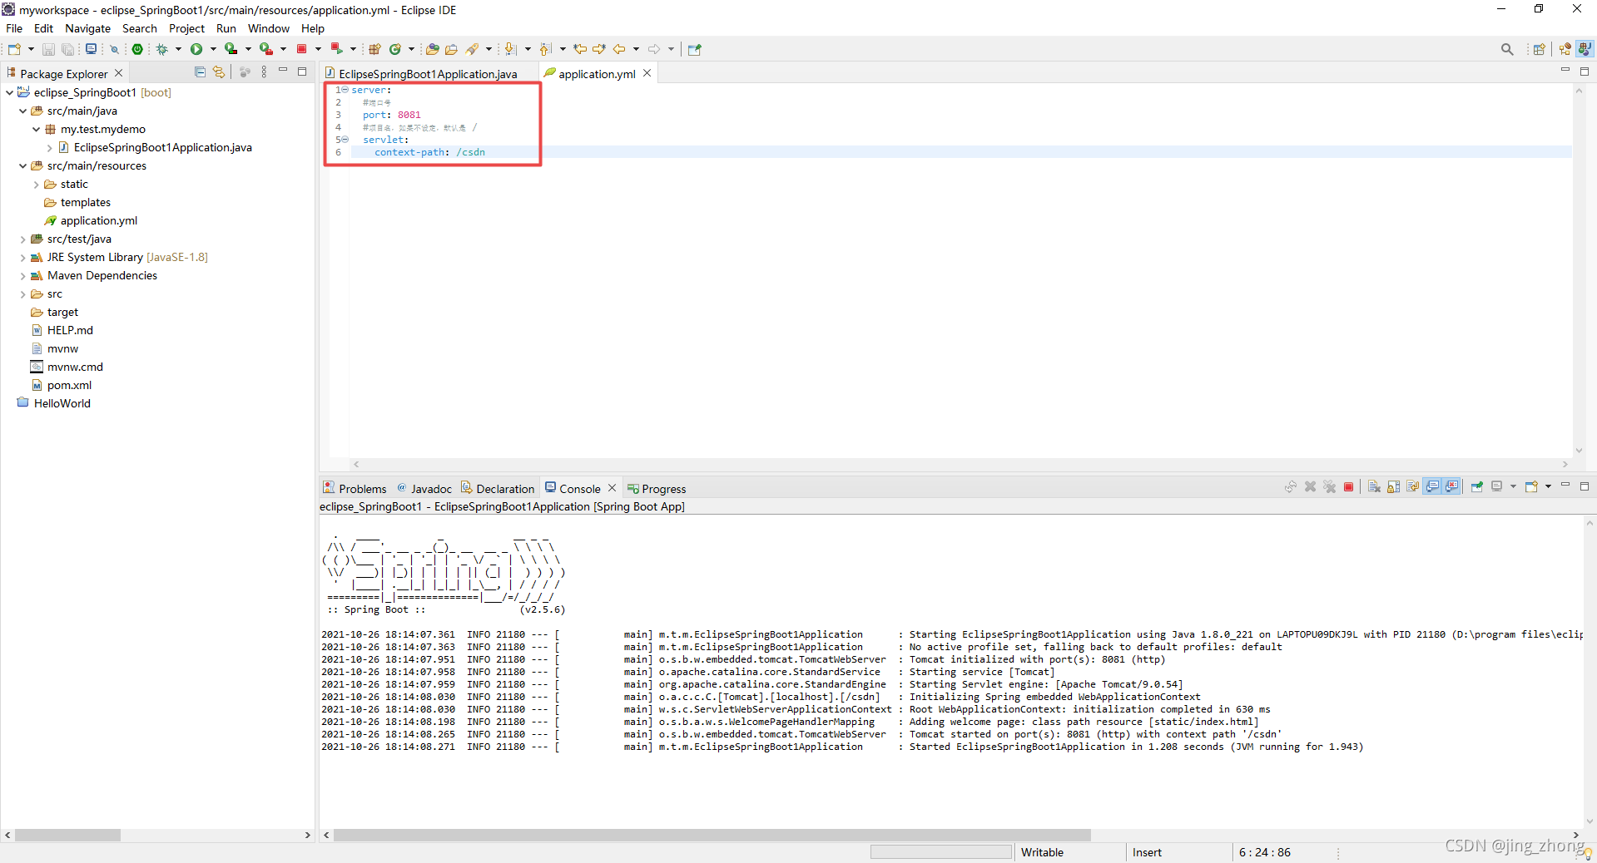This screenshot has width=1597, height=863.
Task: Click the console horizontal scrollbar thumb
Action: coord(712,835)
